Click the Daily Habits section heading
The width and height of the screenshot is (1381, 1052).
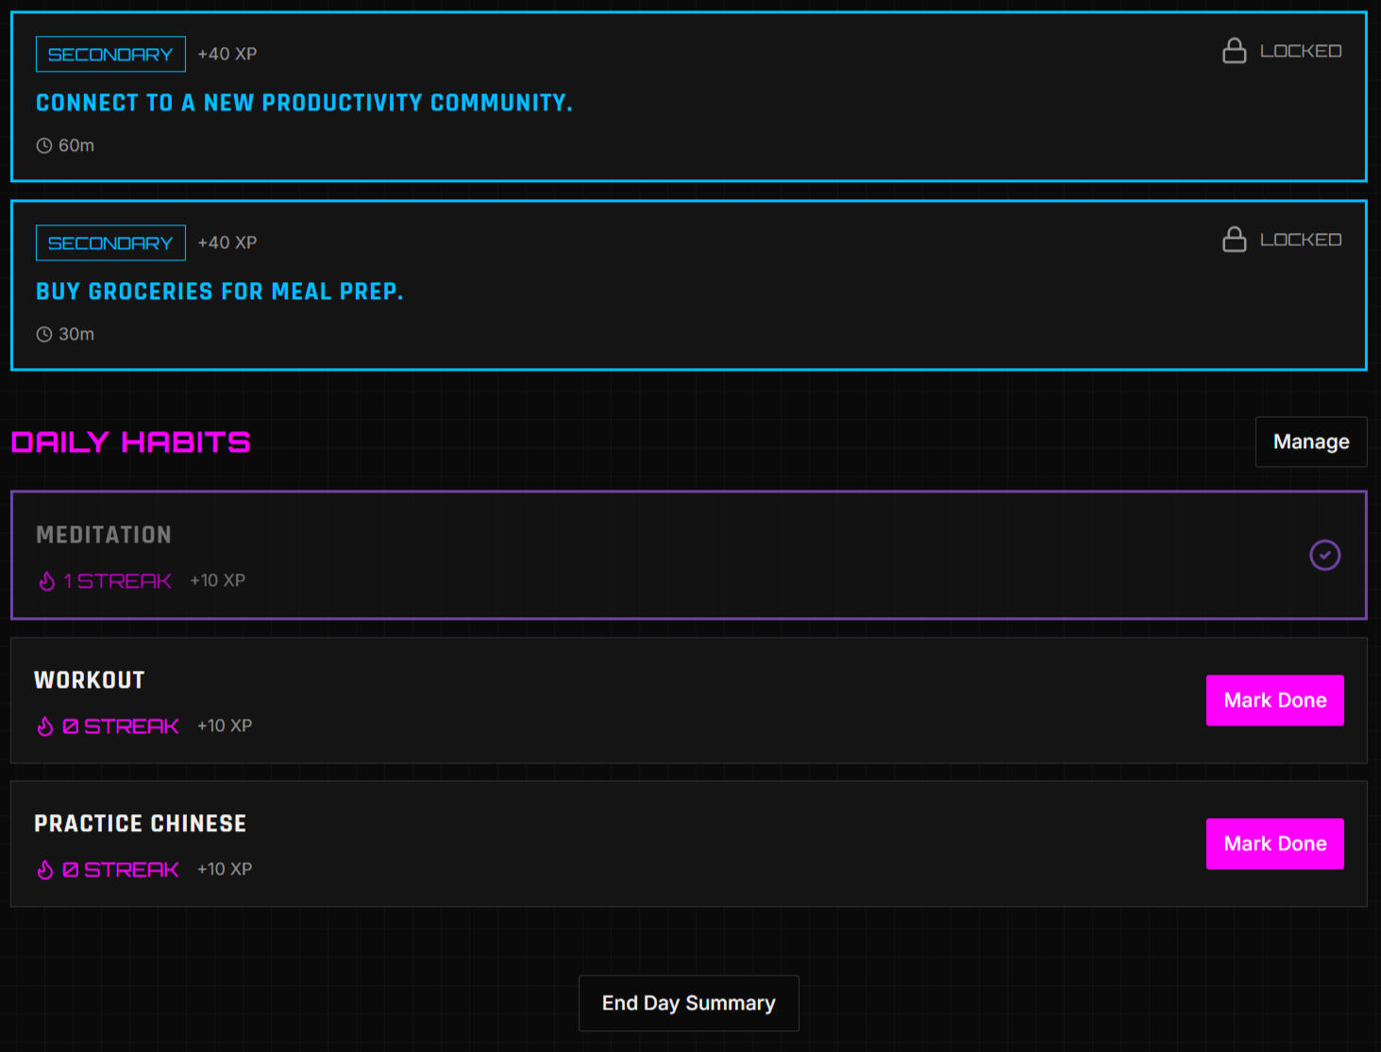pyautogui.click(x=130, y=442)
